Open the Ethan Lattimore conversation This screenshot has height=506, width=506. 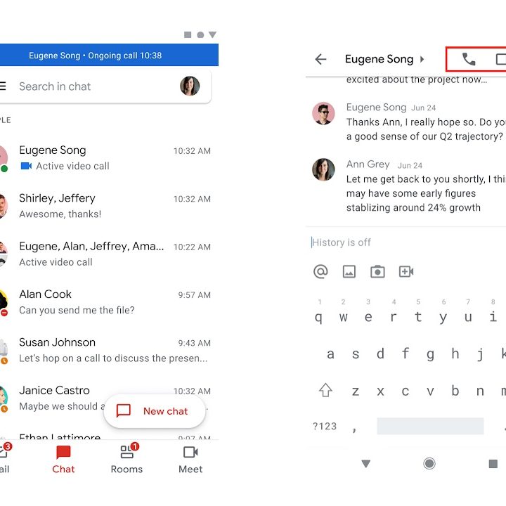109,436
